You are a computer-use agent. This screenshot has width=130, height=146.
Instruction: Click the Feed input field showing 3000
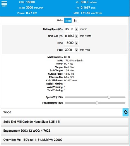tap(71, 50)
